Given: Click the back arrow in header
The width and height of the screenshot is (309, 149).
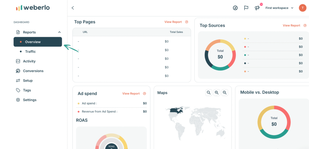Looking at the screenshot, I should 73,8.
